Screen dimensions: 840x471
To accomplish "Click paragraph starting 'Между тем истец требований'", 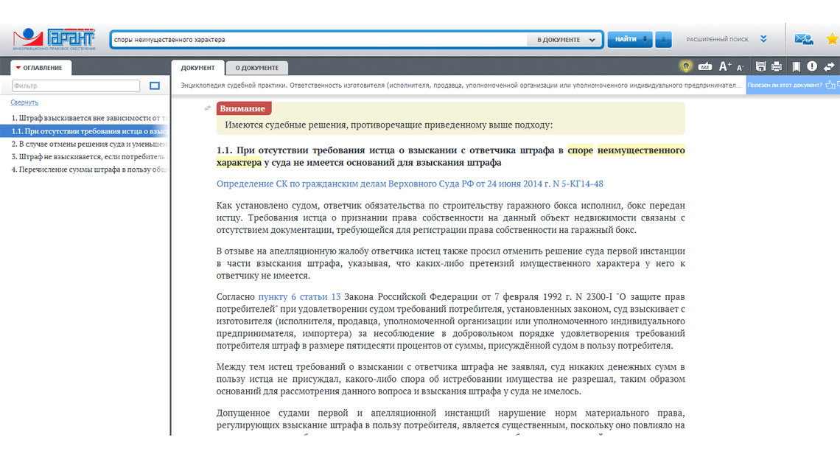I will [x=450, y=379].
